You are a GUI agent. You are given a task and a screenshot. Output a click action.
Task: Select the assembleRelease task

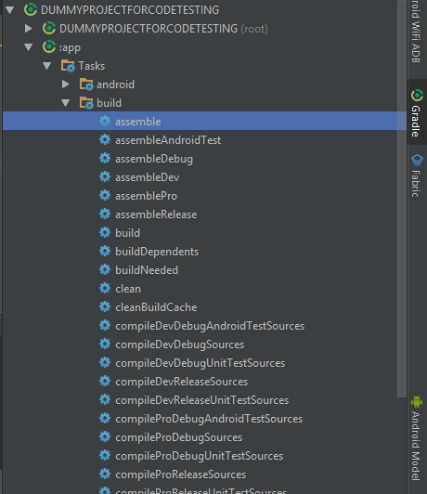coord(156,214)
